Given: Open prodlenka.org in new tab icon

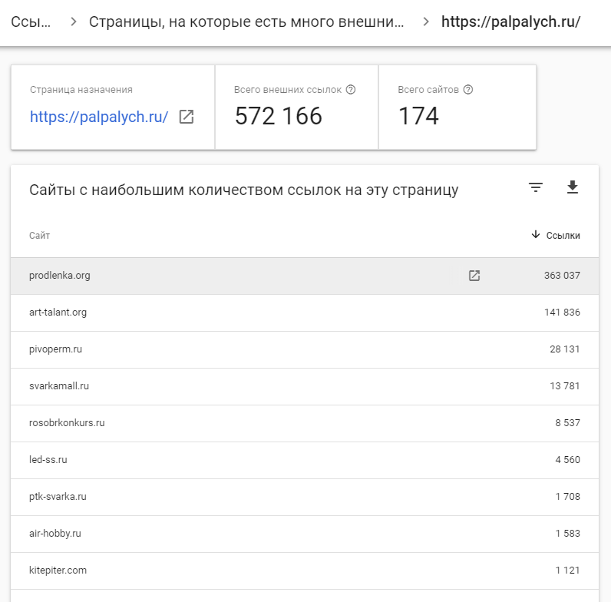Looking at the screenshot, I should point(474,276).
